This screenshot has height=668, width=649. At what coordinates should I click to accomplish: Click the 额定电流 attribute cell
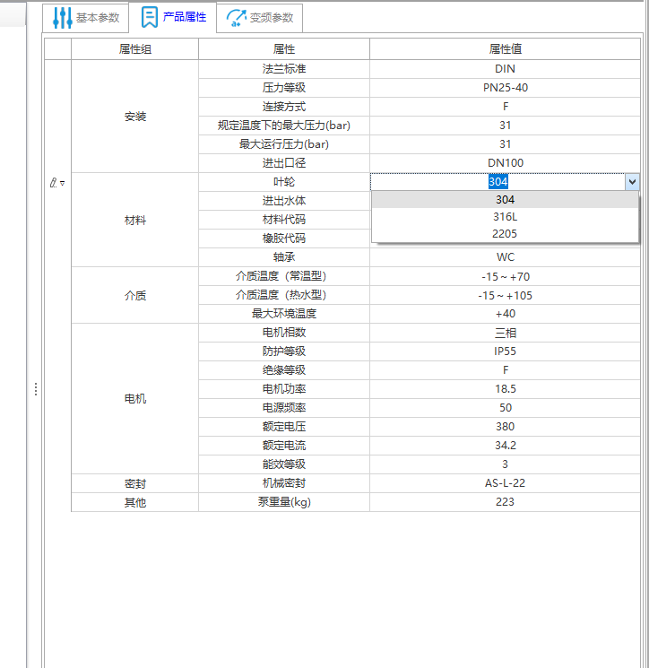tap(284, 446)
